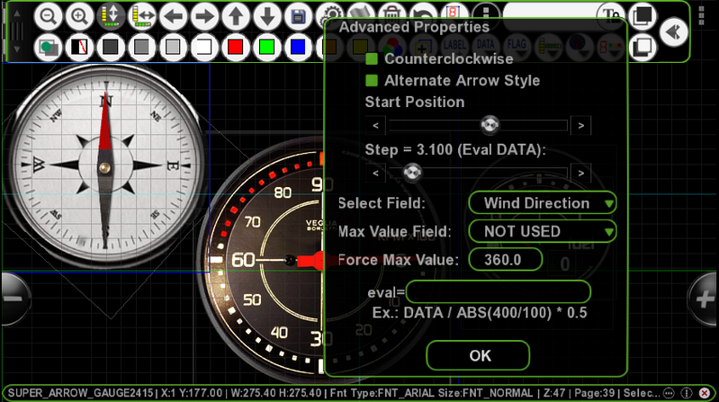The width and height of the screenshot is (719, 402).
Task: Move element right with arrow icon
Action: click(204, 16)
